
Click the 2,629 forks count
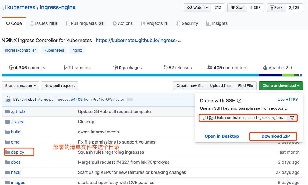coord(294,8)
